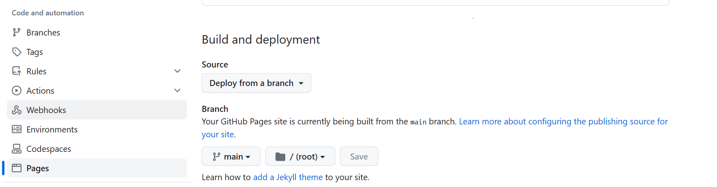Open the main branch selector dropdown

click(x=231, y=156)
